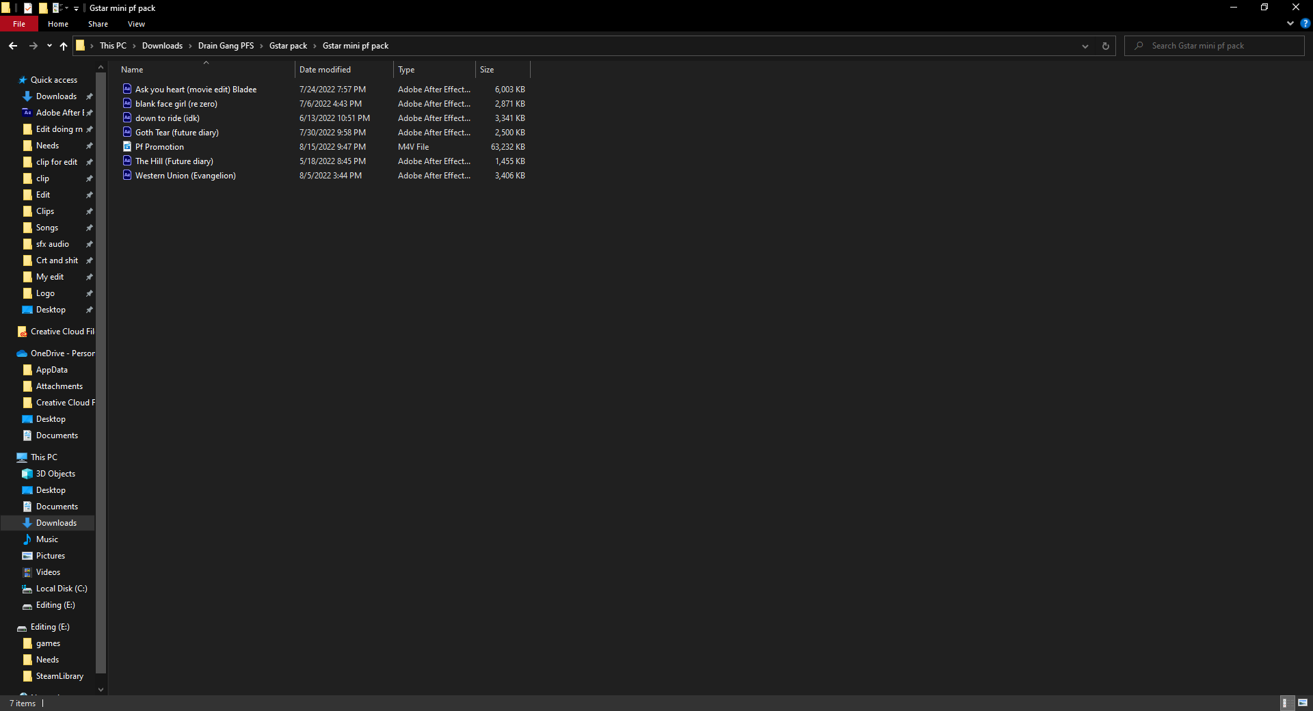
Task: Click the Back navigation arrow
Action: pyautogui.click(x=13, y=46)
